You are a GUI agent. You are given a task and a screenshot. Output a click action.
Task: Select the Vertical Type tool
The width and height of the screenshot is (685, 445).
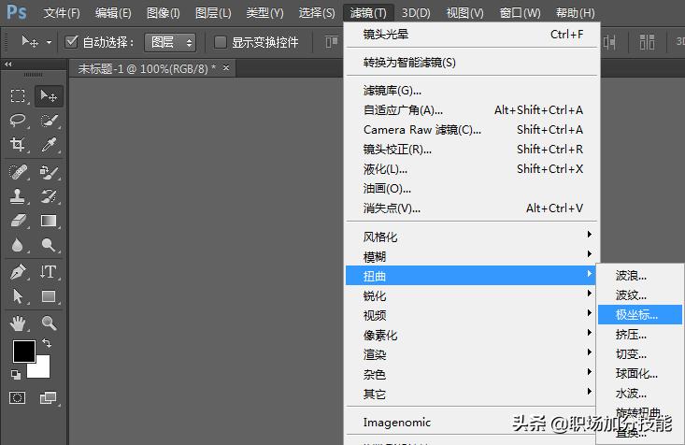[49, 272]
